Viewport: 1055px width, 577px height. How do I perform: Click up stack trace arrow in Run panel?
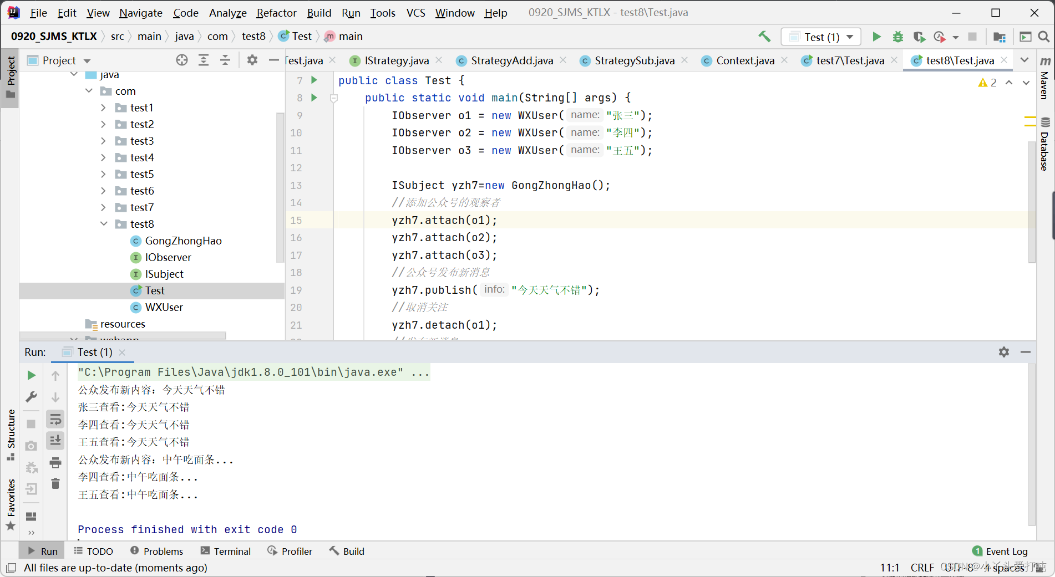pos(55,375)
